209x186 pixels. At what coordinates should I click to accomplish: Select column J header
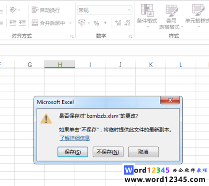point(120,65)
